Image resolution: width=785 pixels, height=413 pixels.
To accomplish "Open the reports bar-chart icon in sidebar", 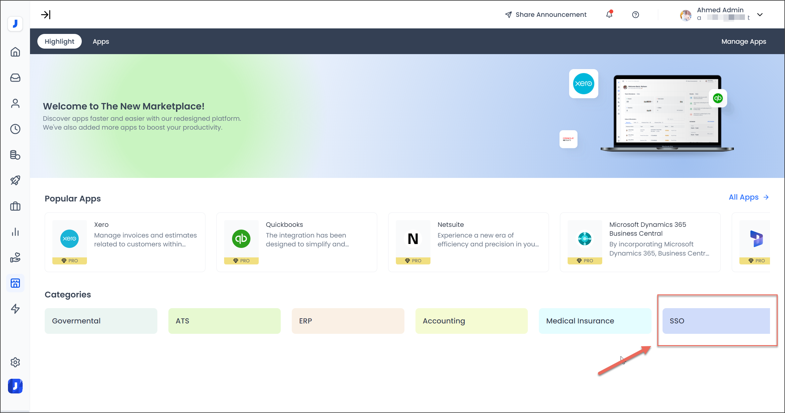I will (15, 232).
